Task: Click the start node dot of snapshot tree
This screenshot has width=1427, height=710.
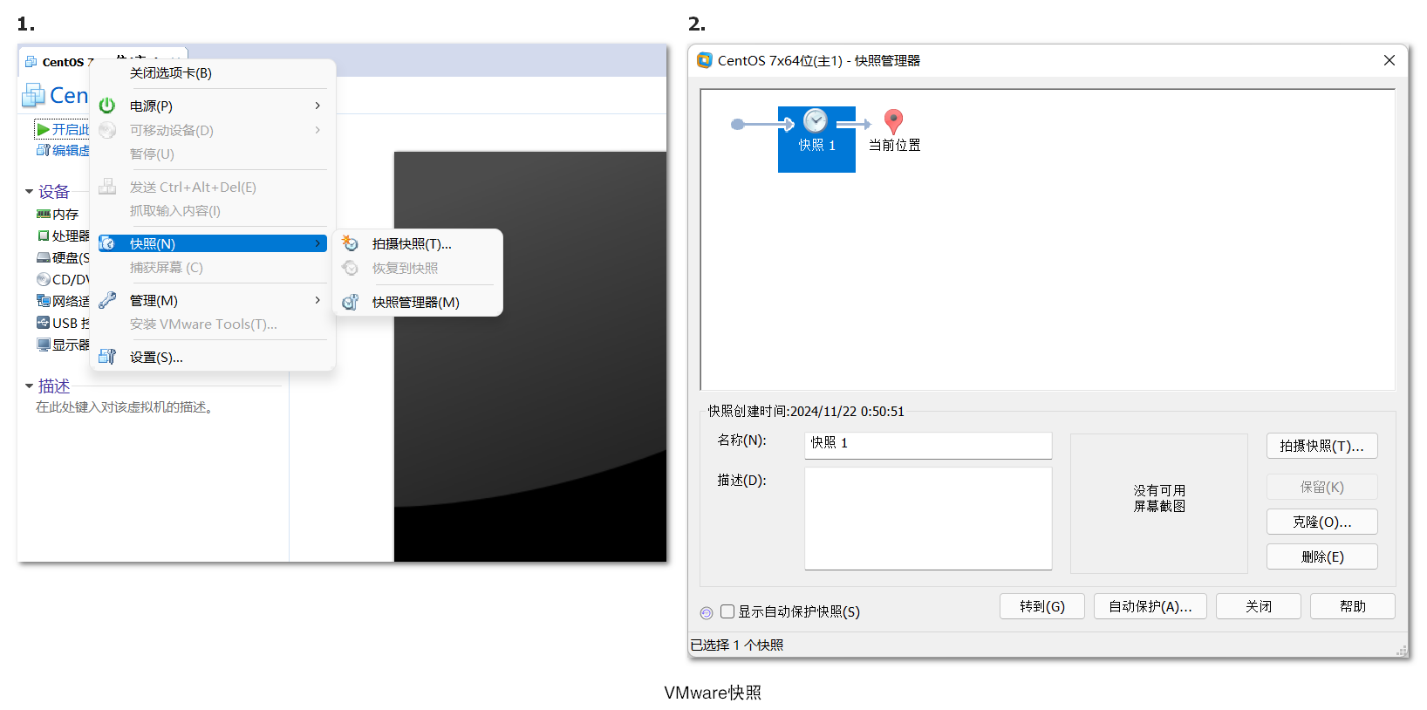Action: pos(738,125)
